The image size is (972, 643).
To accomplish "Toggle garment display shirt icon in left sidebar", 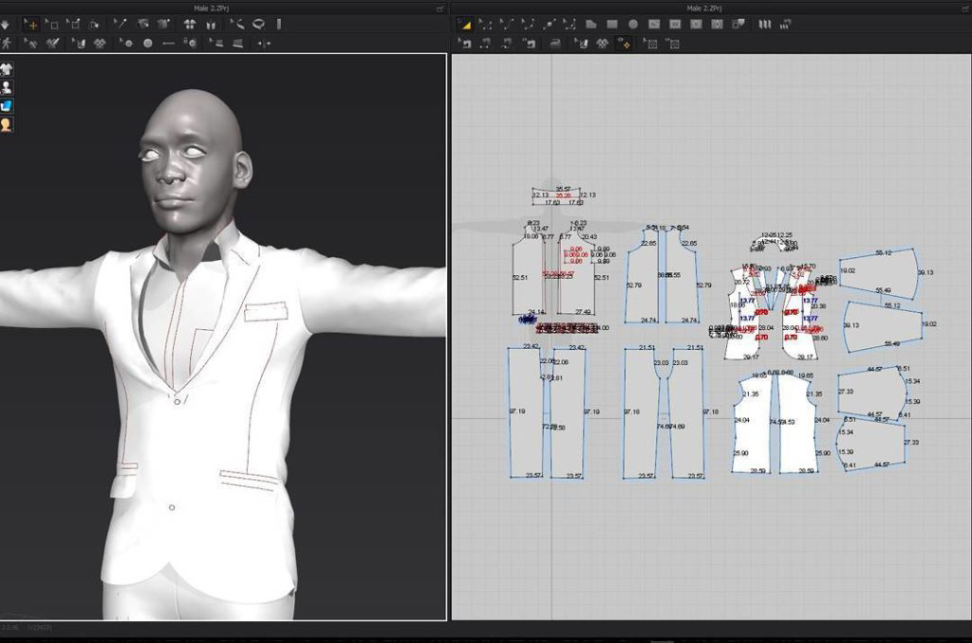I will point(7,69).
